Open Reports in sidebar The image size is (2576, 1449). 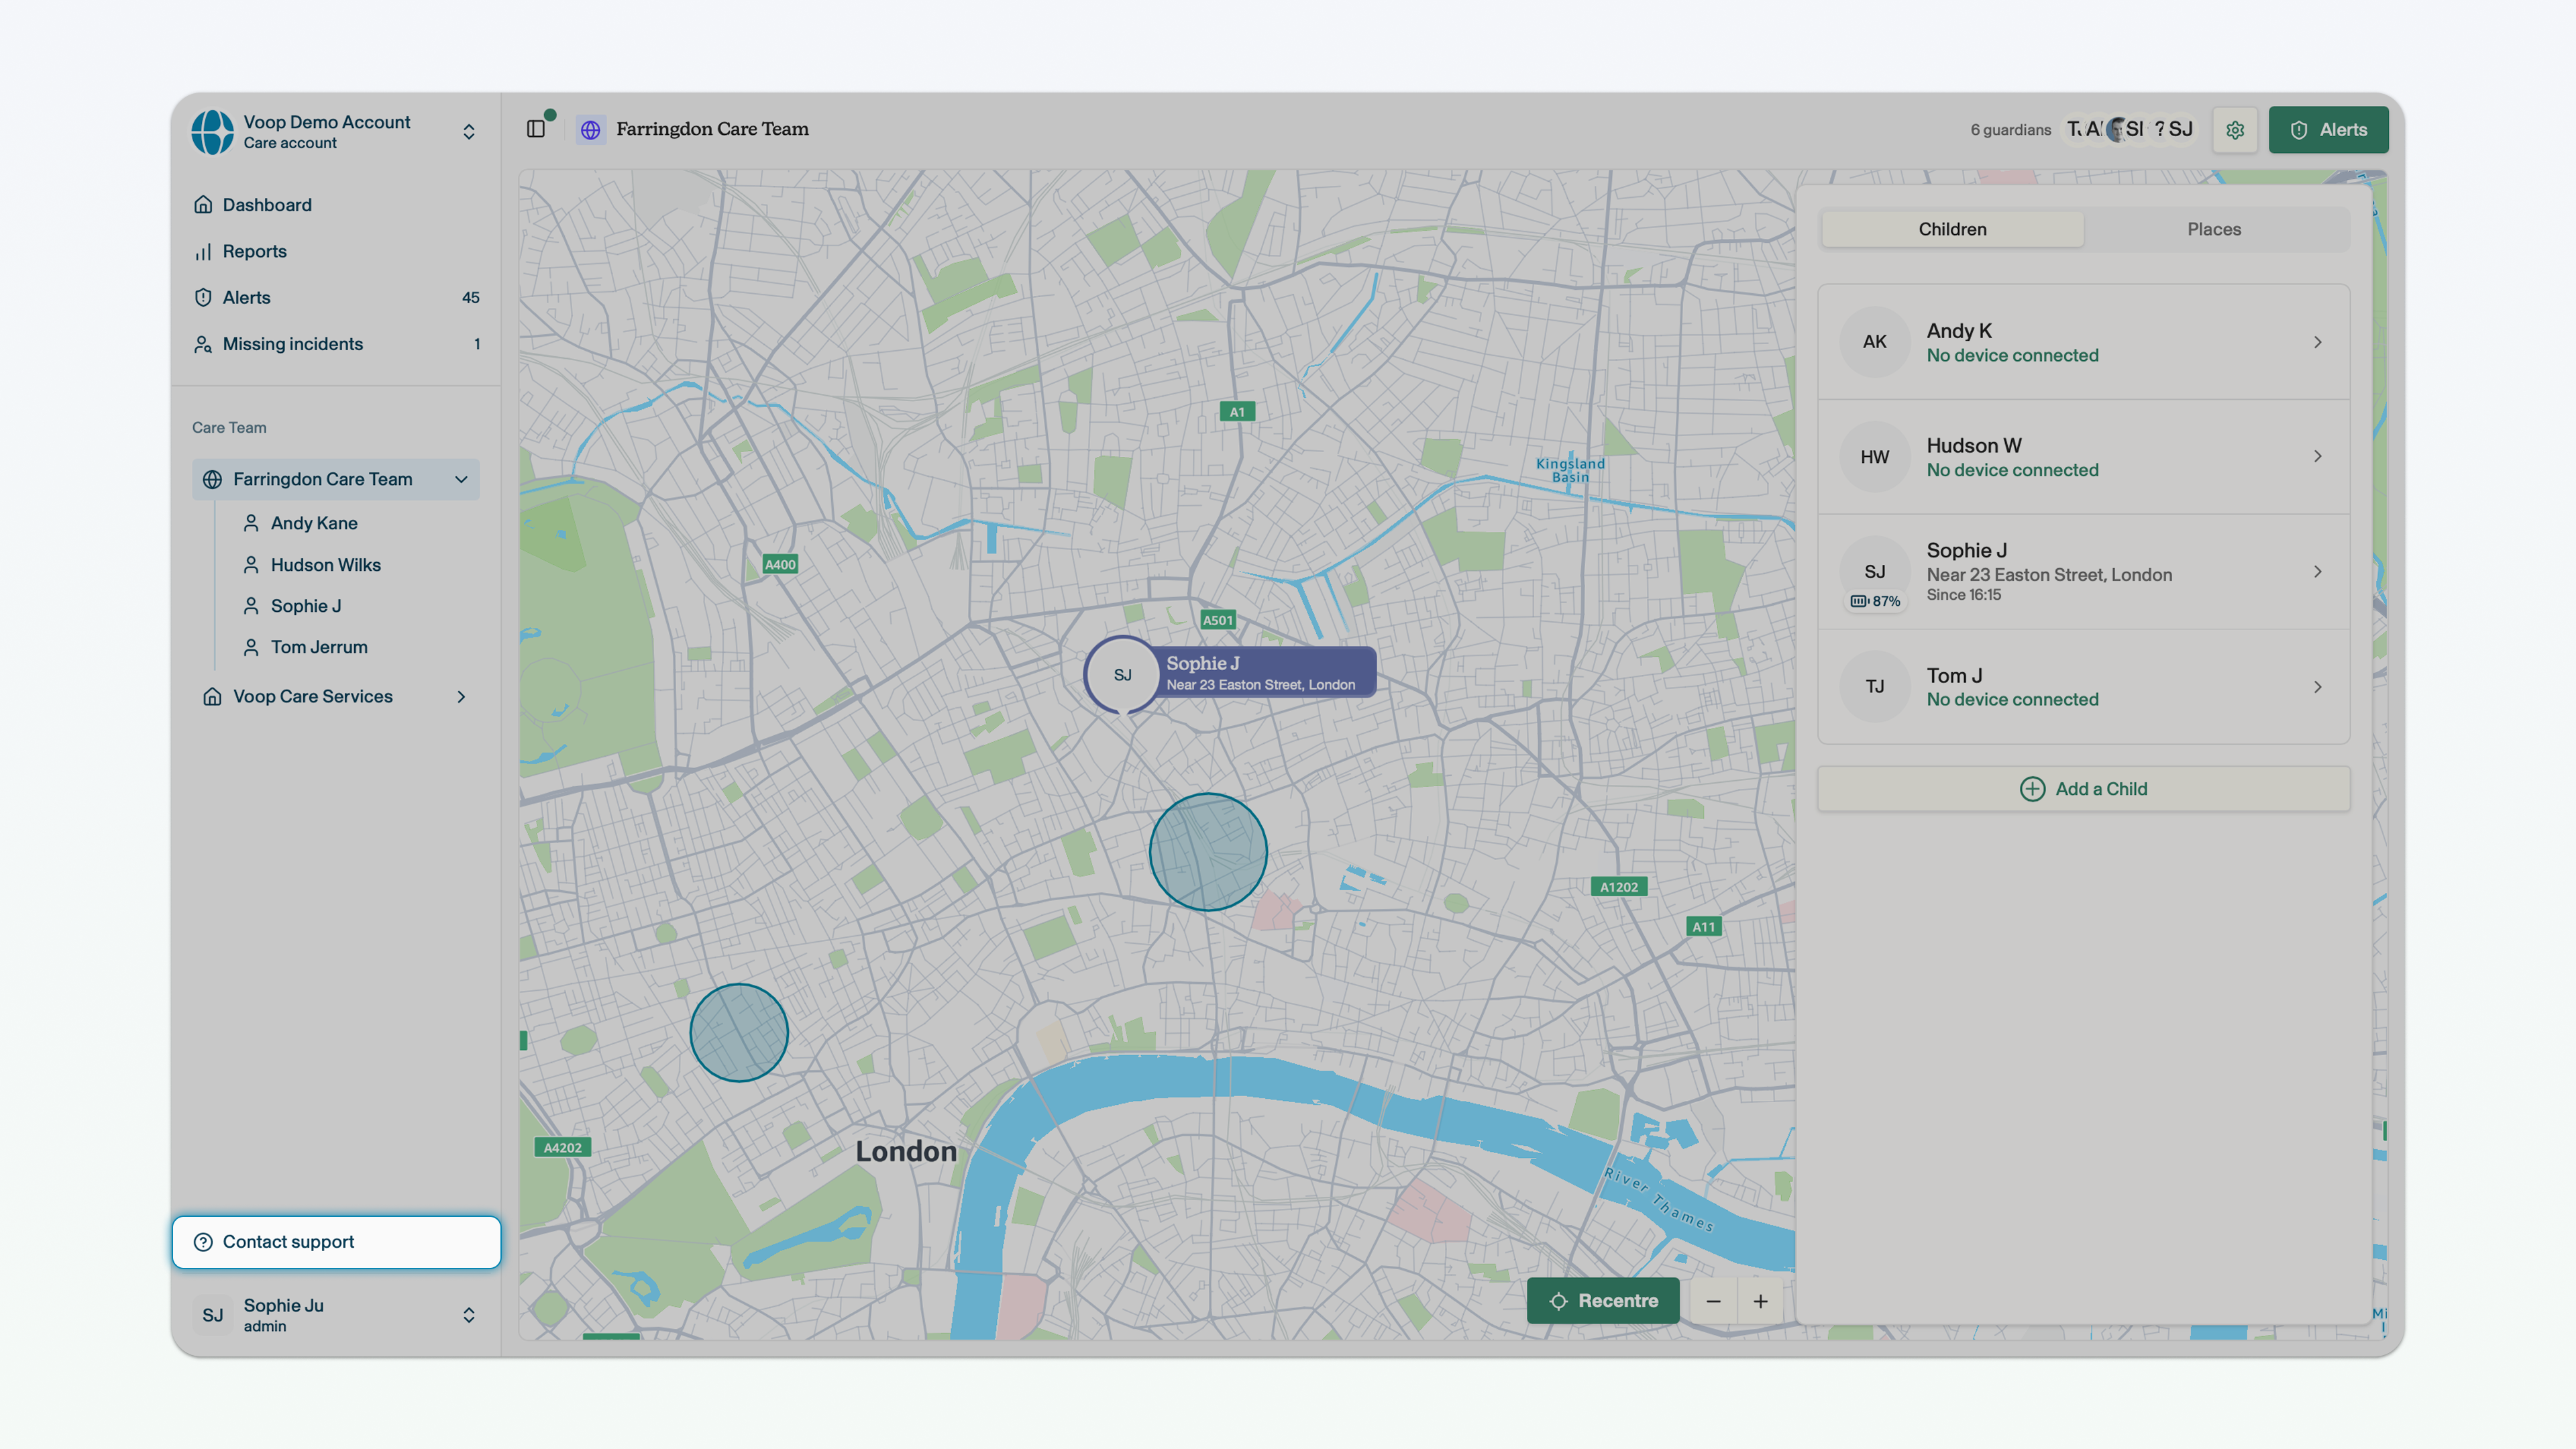[x=335, y=251]
